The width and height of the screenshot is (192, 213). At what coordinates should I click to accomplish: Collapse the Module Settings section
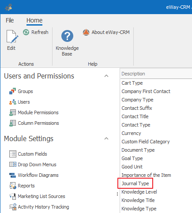pyautogui.click(x=106, y=138)
